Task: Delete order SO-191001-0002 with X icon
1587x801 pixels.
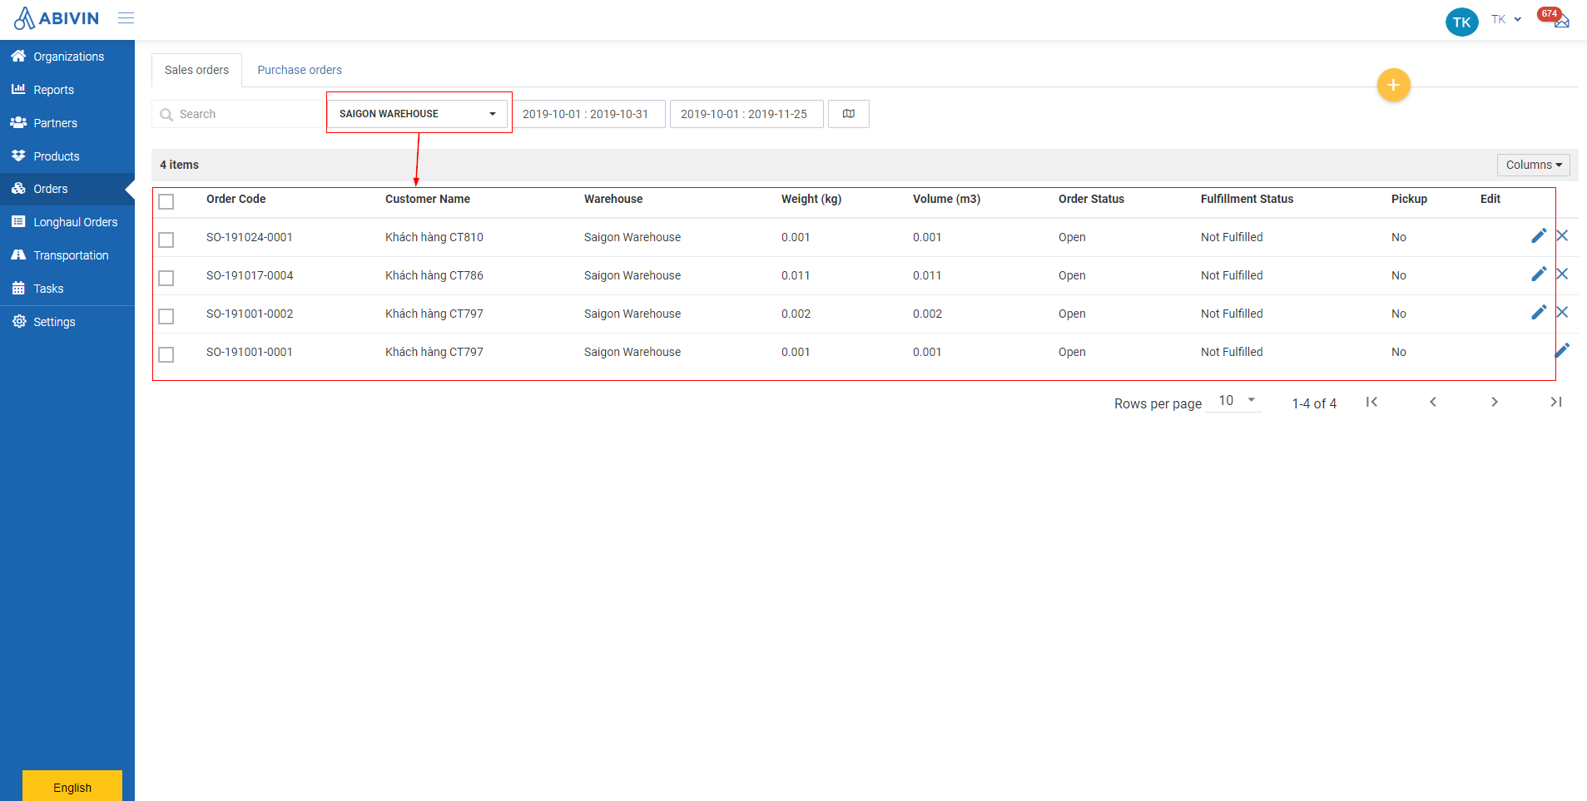Action: click(x=1562, y=312)
